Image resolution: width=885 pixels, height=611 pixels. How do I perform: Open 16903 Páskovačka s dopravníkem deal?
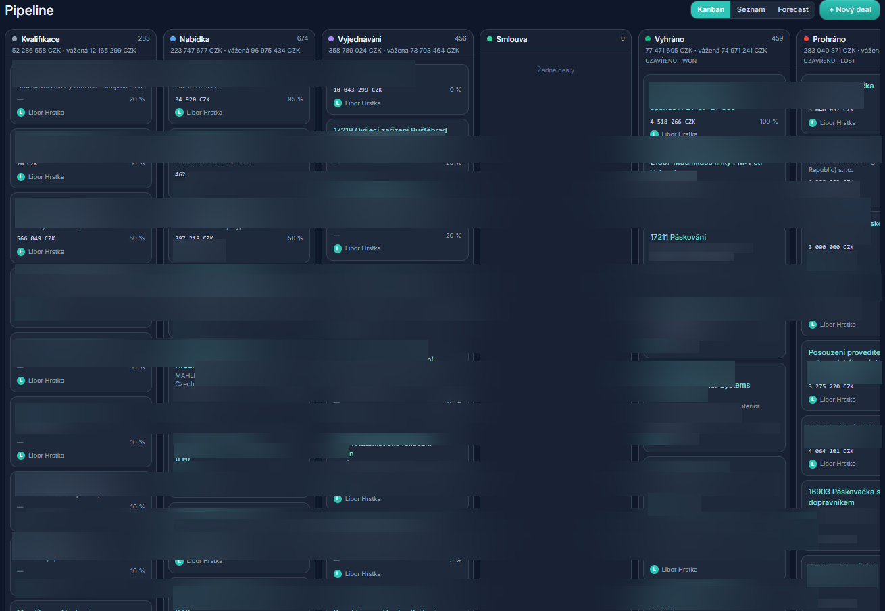pyautogui.click(x=846, y=497)
